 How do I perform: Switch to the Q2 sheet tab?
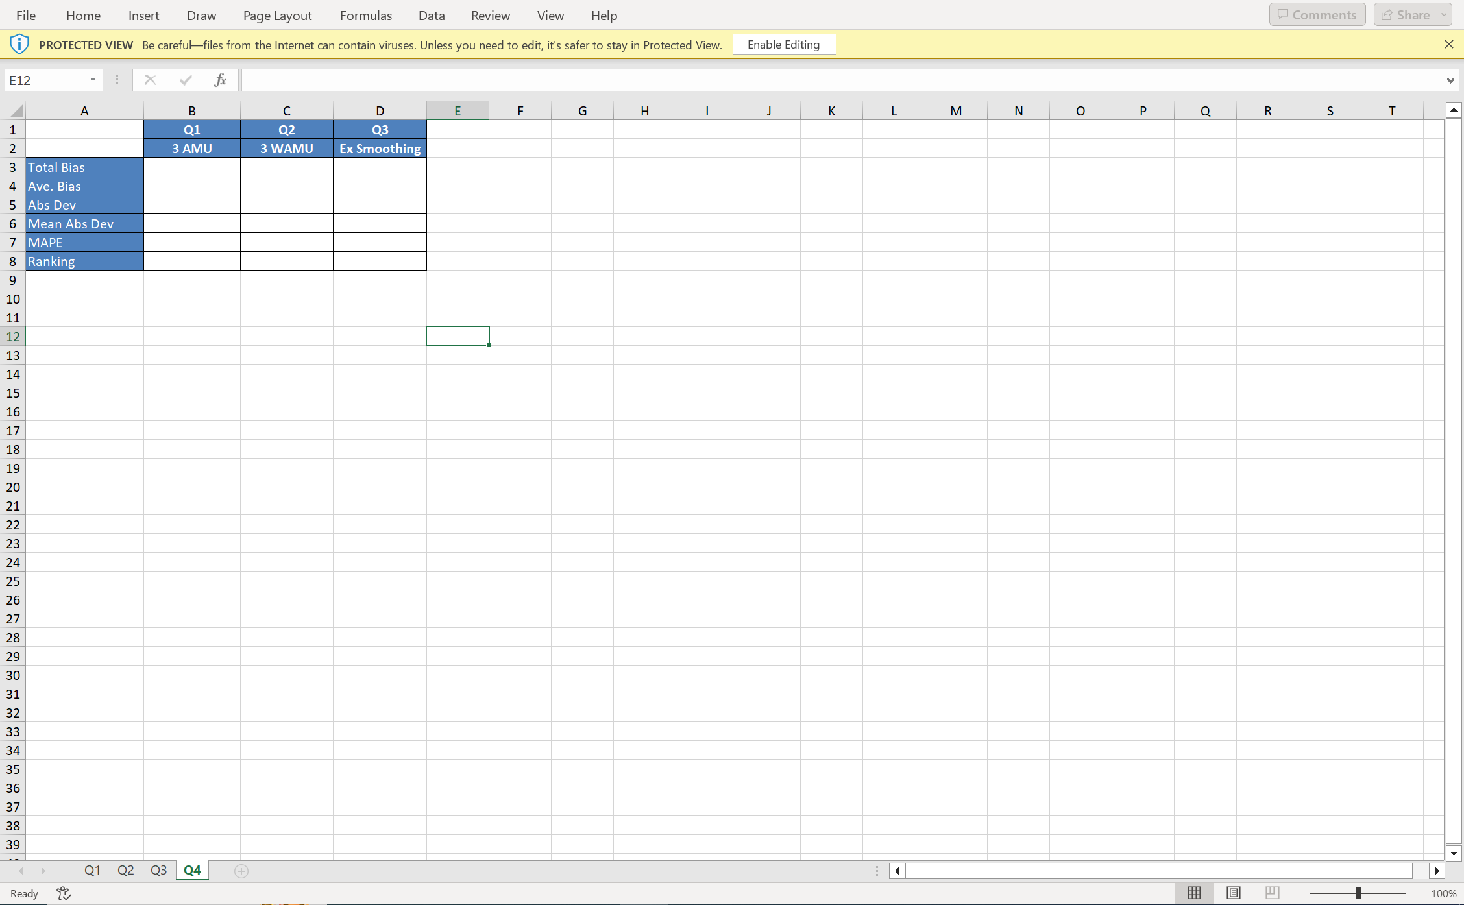(125, 870)
